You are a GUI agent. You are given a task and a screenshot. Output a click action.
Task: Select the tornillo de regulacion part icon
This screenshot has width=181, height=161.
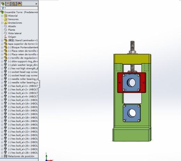pyautogui.click(x=6, y=58)
